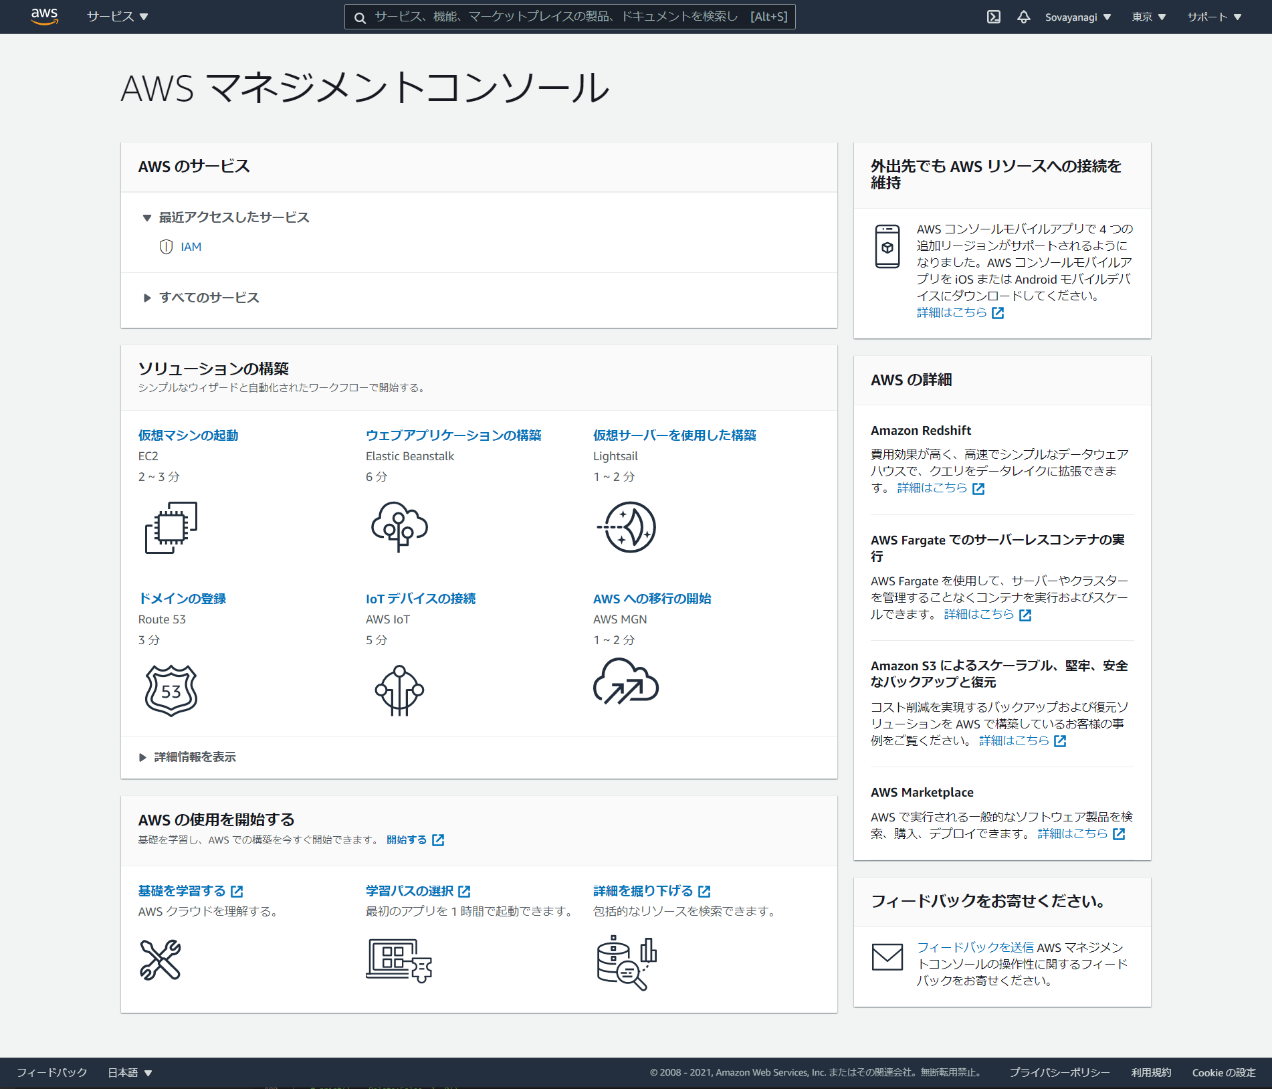
Task: Click the feedback envelope icon
Action: tap(887, 957)
